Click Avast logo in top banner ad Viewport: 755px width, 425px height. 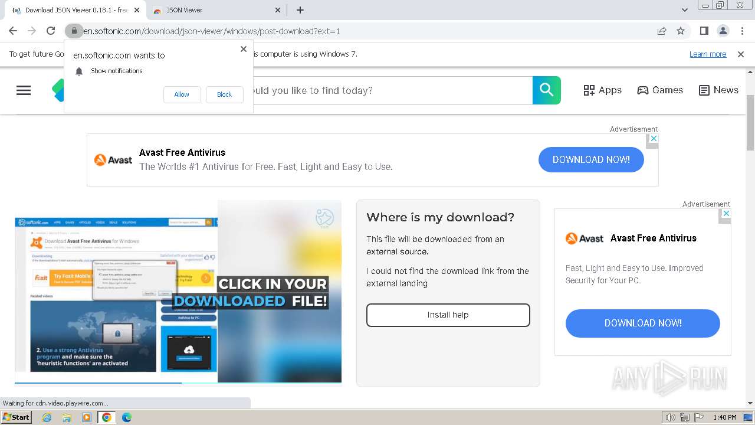pyautogui.click(x=113, y=160)
